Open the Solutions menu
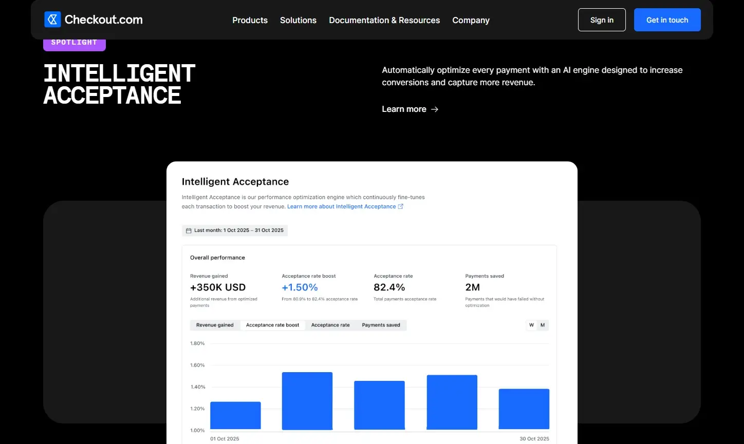The height and width of the screenshot is (444, 744). point(298,20)
